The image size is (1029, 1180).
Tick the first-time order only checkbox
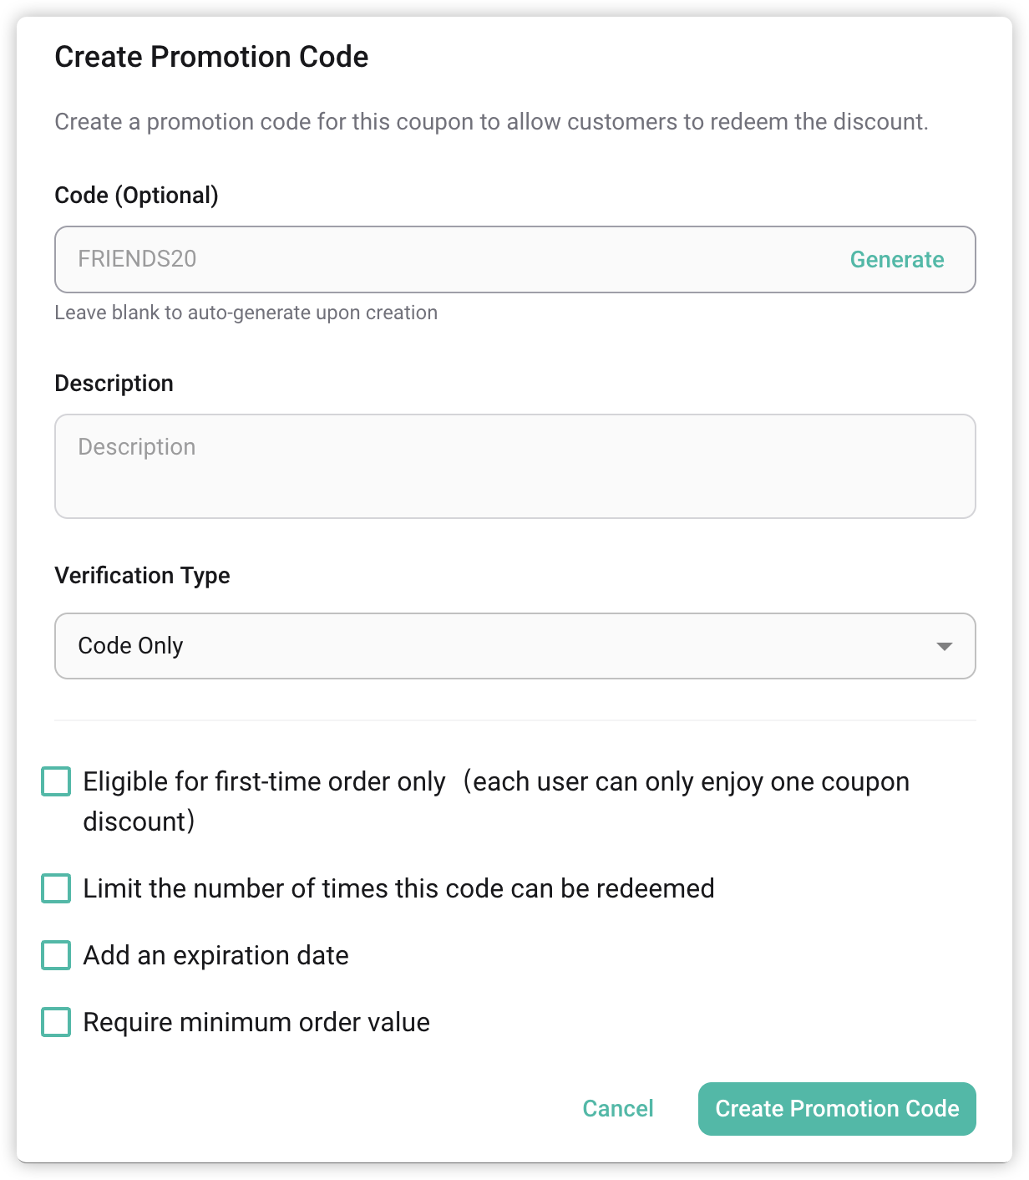[56, 782]
